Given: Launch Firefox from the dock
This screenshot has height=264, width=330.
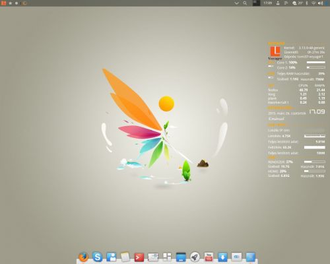Looking at the screenshot, I should [x=83, y=257].
